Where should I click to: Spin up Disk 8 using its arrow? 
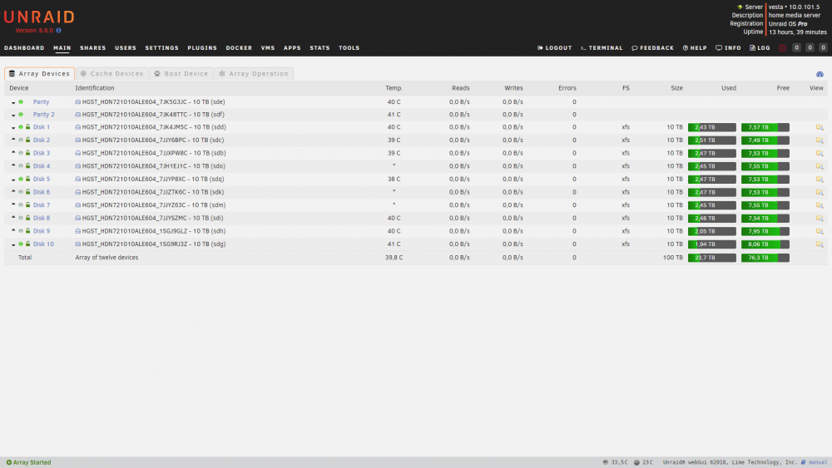pyautogui.click(x=13, y=217)
